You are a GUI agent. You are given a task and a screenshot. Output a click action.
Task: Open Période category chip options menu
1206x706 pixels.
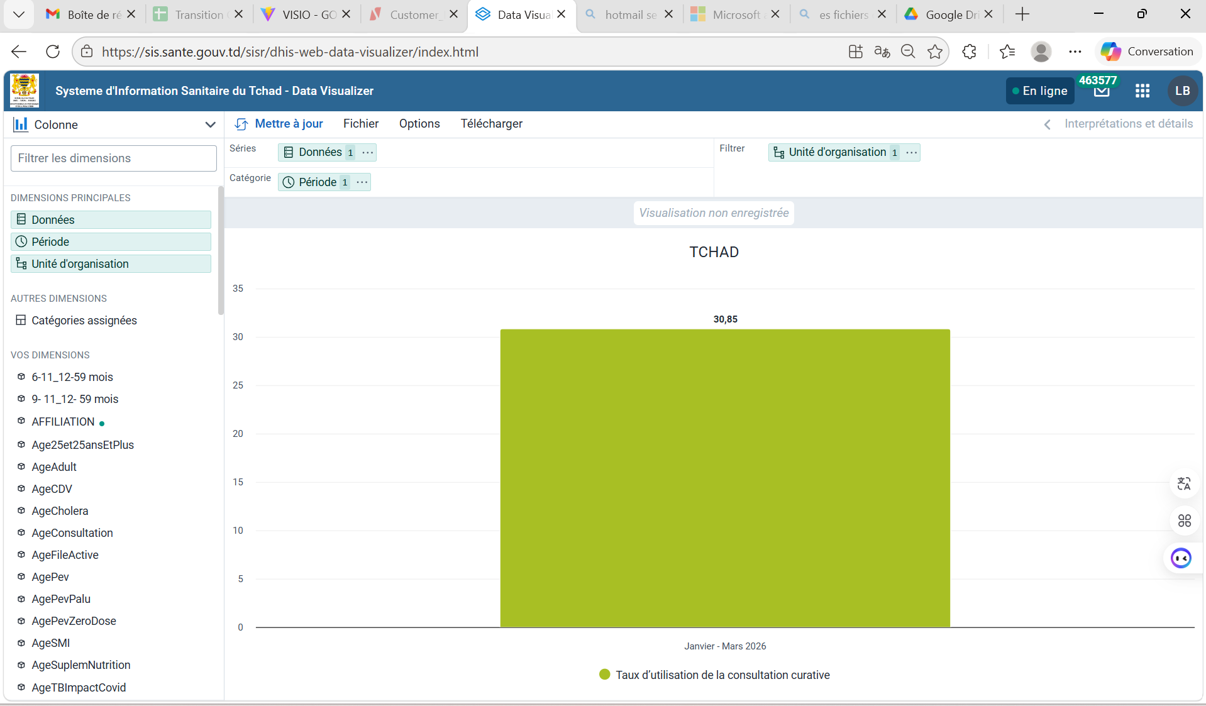coord(362,182)
